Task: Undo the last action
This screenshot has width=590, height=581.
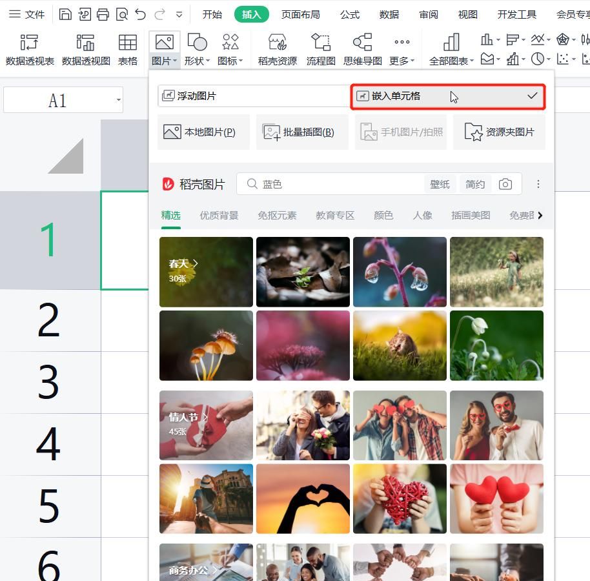Action: [x=140, y=14]
